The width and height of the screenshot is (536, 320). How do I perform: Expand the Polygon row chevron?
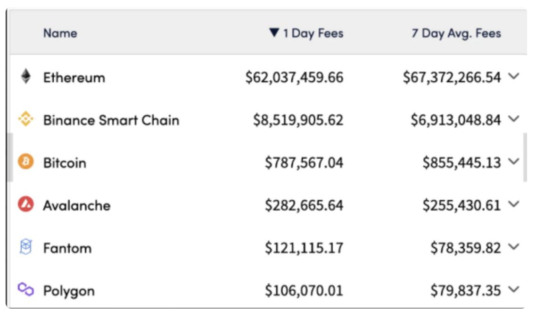click(514, 289)
